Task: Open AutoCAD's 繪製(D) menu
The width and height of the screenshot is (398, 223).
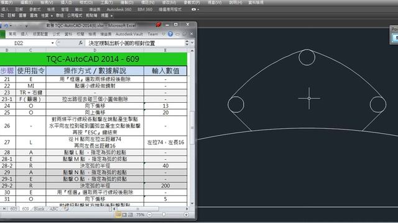Action: coord(127,2)
